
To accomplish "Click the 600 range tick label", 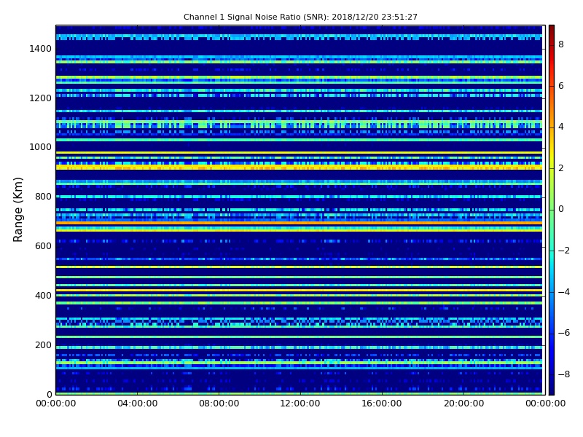I will 43,246.
